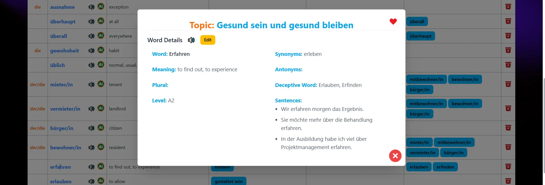Click the yellow Edit button
545x185 pixels.
coord(207,40)
